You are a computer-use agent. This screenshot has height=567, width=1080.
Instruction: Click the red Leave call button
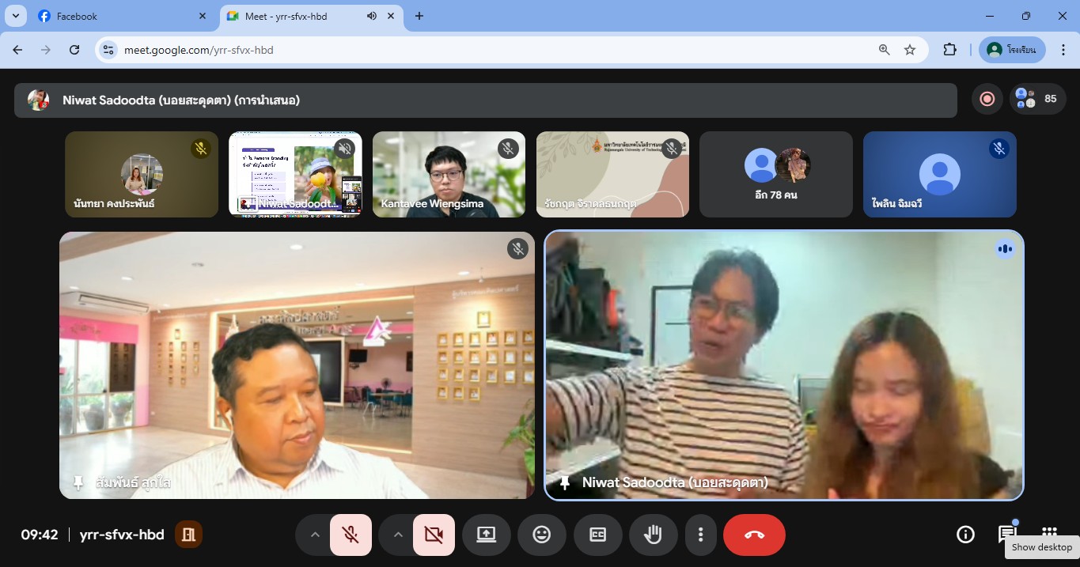click(x=754, y=535)
